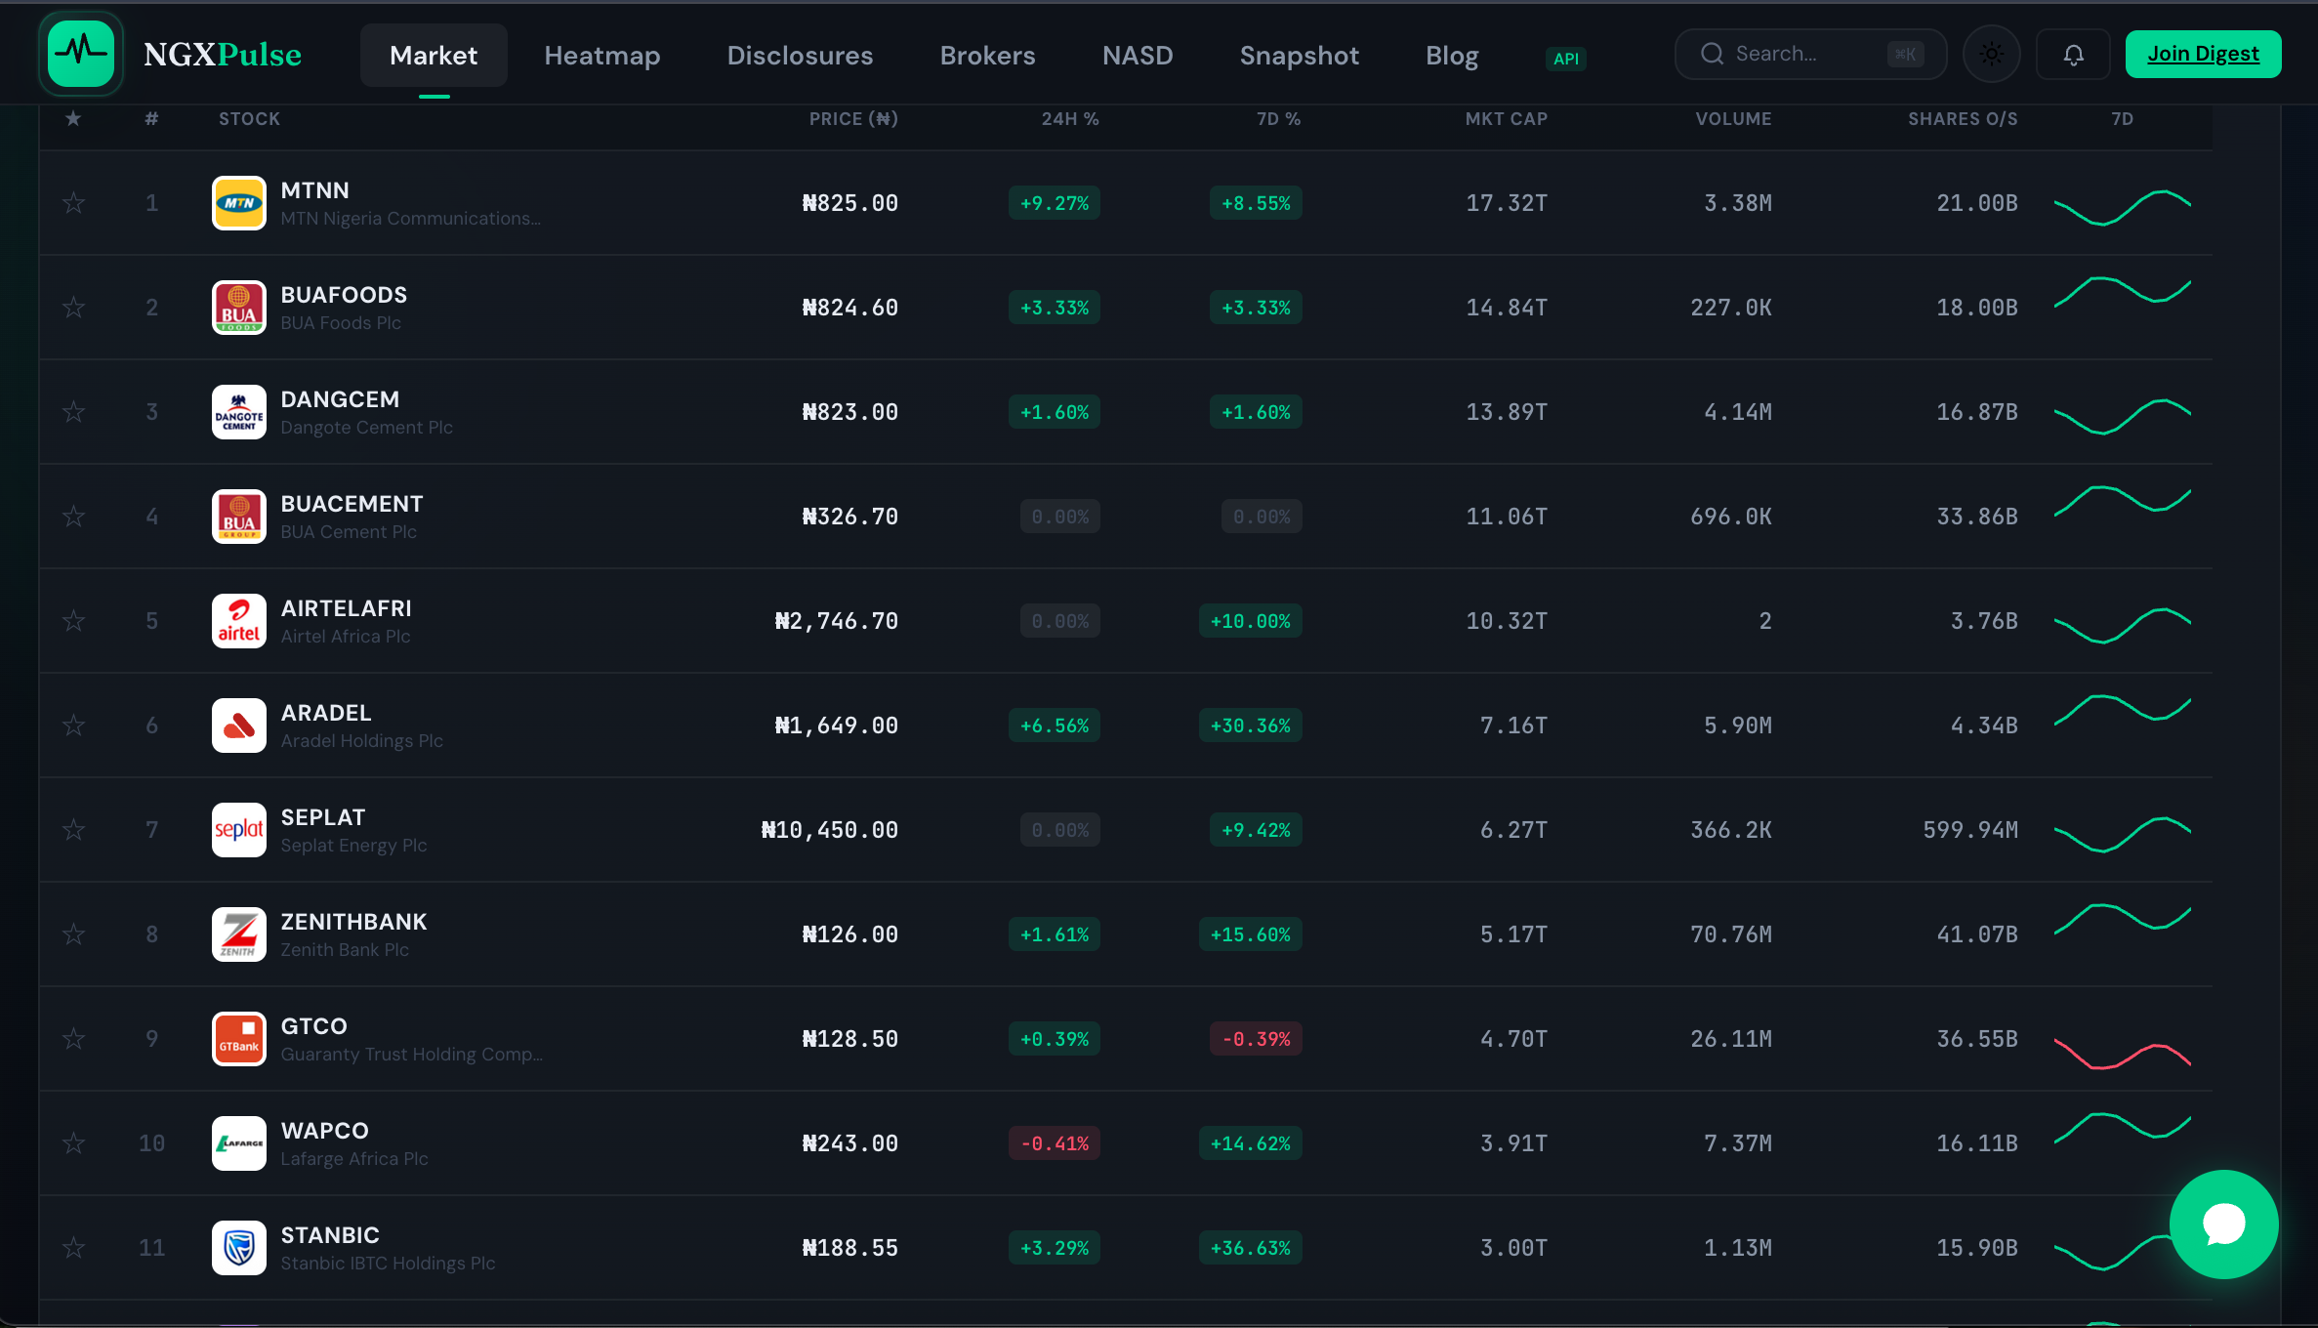This screenshot has width=2318, height=1328.
Task: Click the Join Digest button
Action: point(2203,54)
